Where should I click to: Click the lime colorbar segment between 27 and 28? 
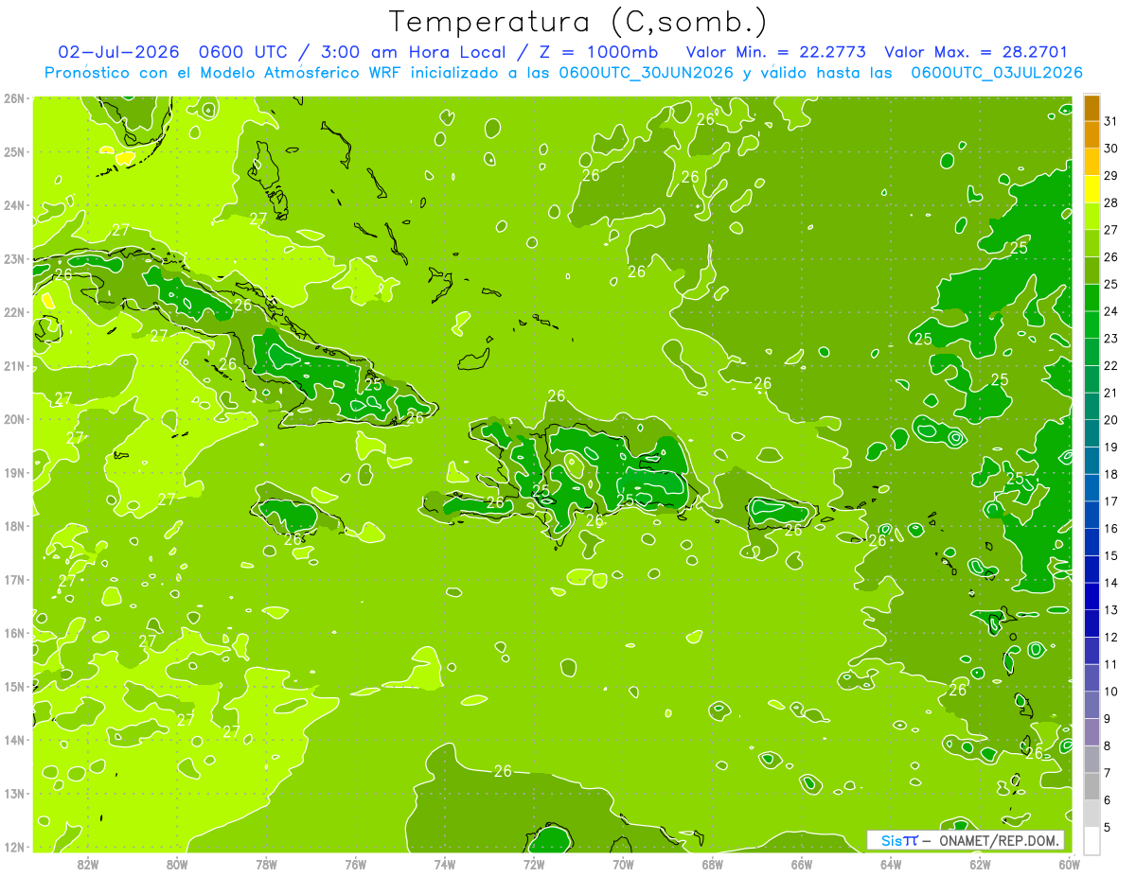pos(1092,217)
